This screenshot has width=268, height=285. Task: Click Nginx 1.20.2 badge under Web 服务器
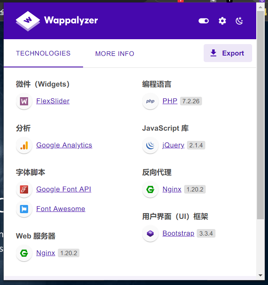pyautogui.click(x=68, y=253)
